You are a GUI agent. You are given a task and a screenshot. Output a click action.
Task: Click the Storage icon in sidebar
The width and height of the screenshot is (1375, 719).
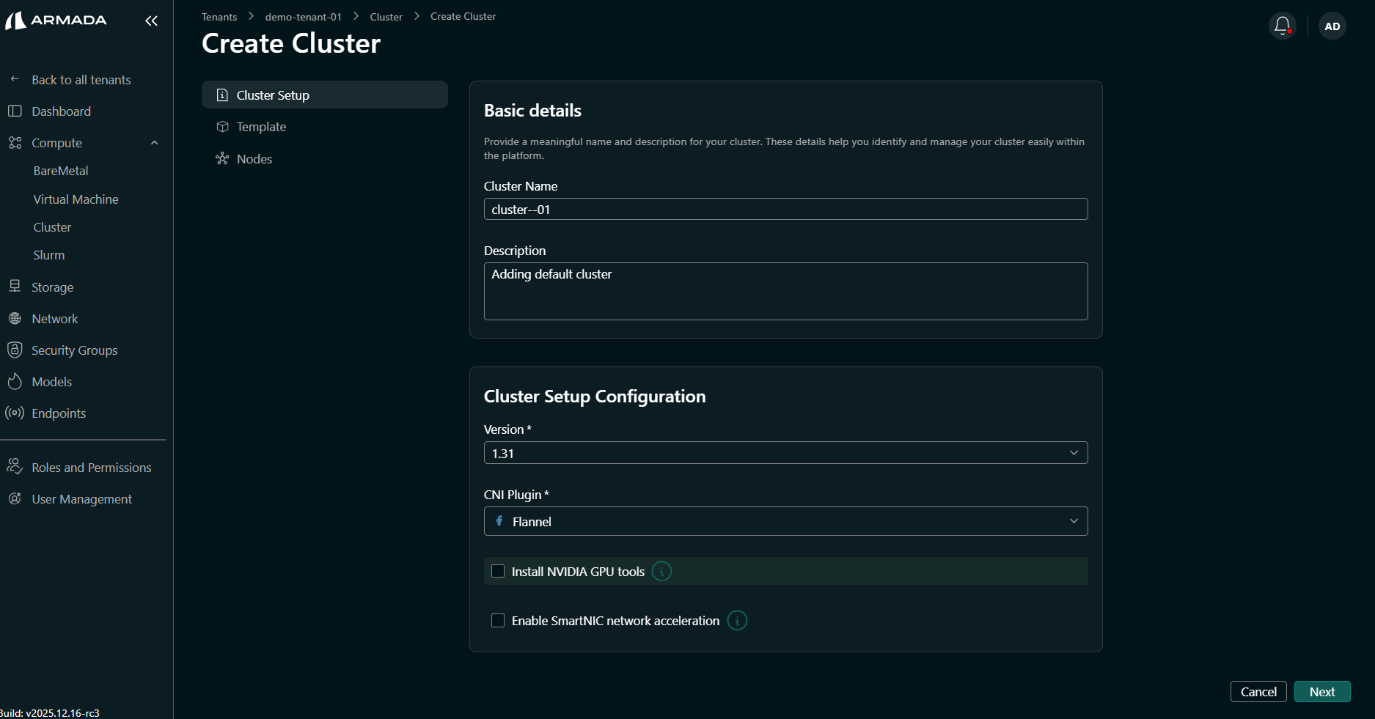[x=15, y=287]
